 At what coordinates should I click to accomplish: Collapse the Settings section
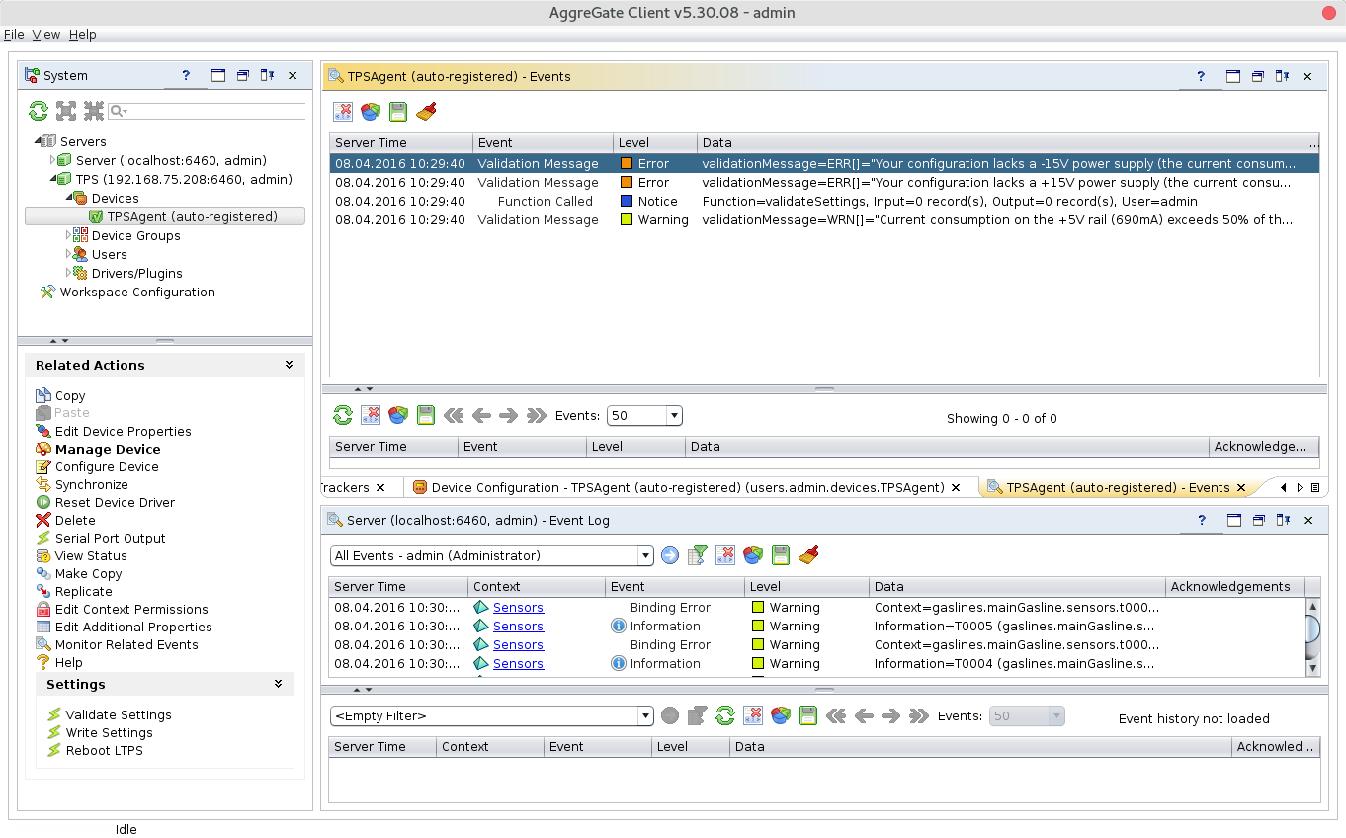(279, 684)
